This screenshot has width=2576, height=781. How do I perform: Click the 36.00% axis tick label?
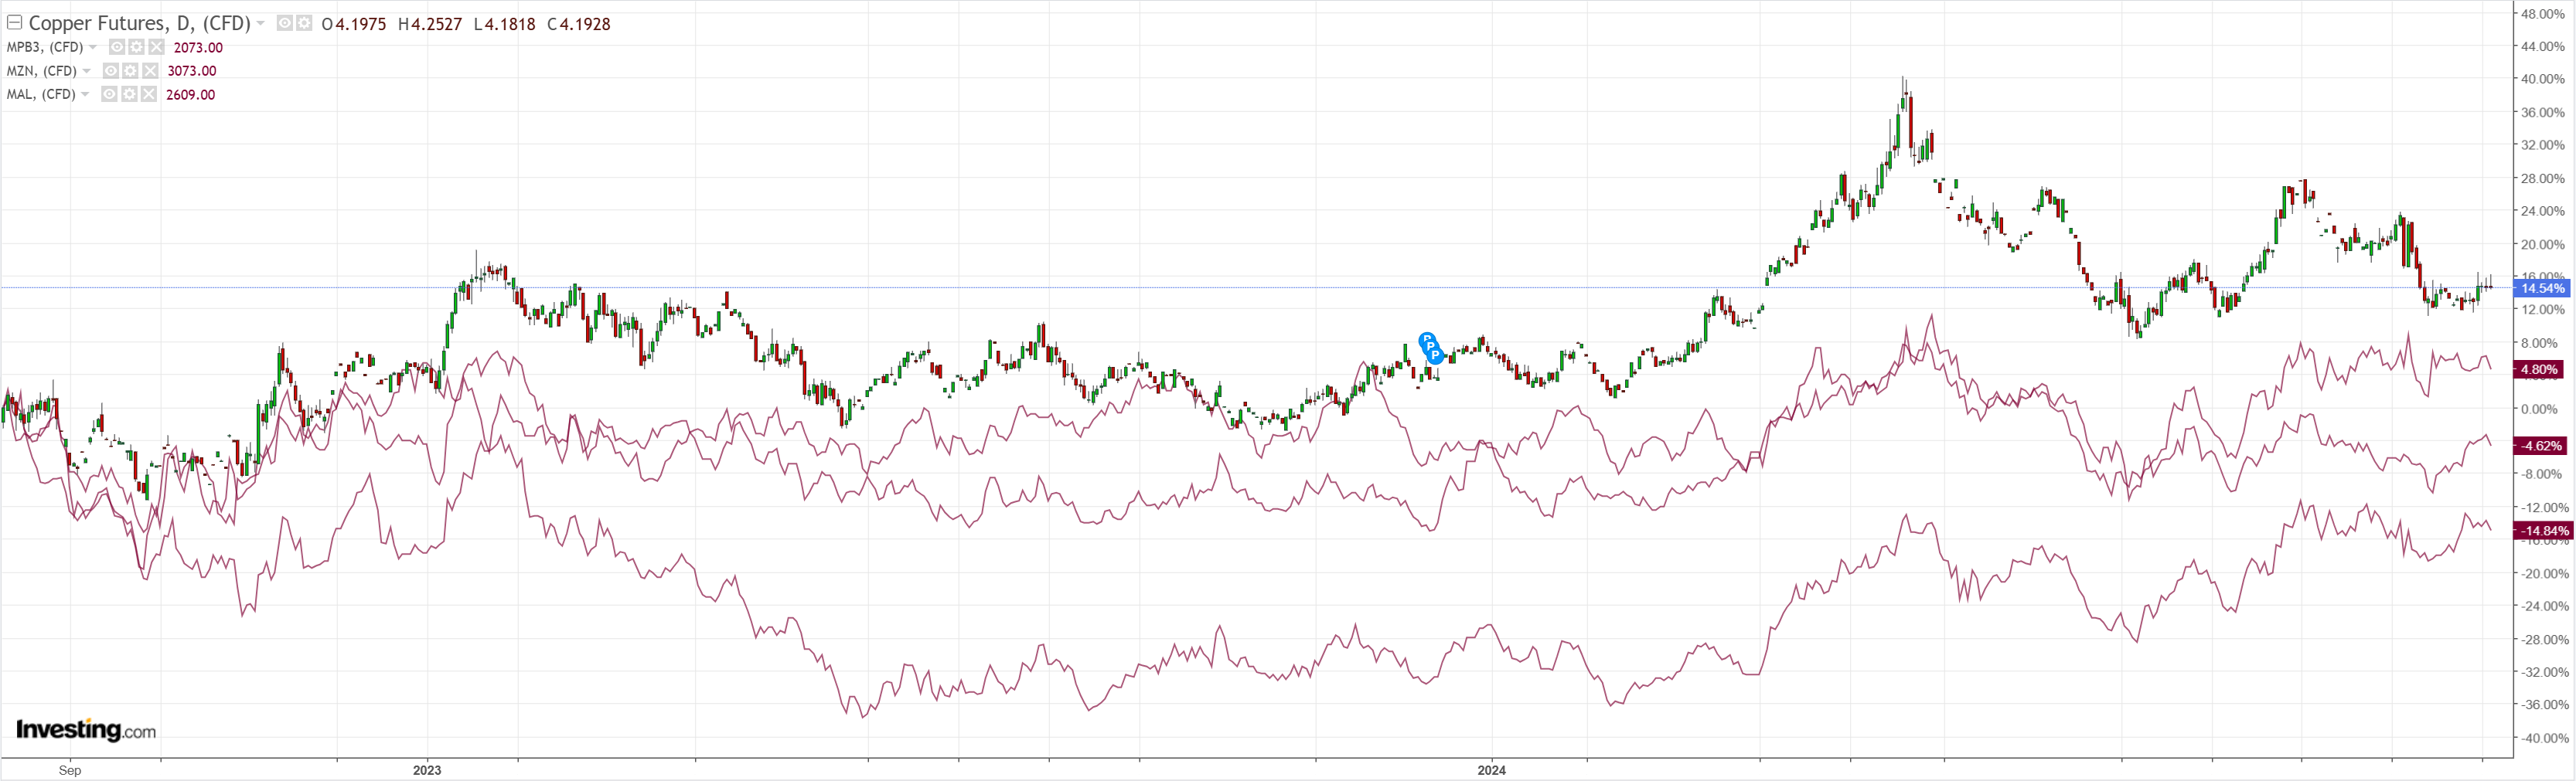pos(2543,113)
